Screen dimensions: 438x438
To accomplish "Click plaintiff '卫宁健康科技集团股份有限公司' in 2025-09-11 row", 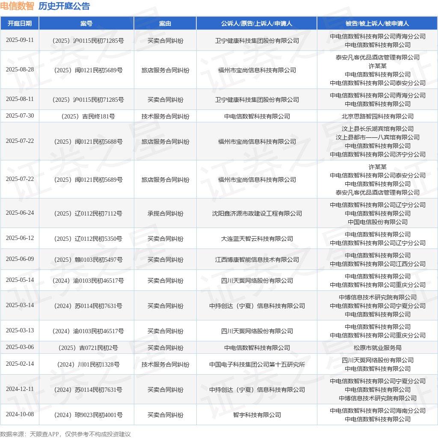I will [257, 41].
